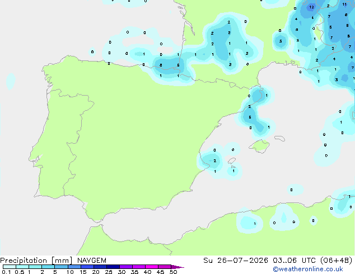Select the 2–5 mm legend color box
This screenshot has width=355, height=274.
(48, 267)
